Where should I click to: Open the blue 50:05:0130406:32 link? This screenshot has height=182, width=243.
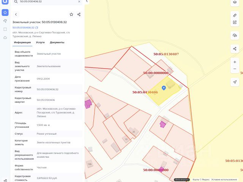pyautogui.click(x=24, y=28)
